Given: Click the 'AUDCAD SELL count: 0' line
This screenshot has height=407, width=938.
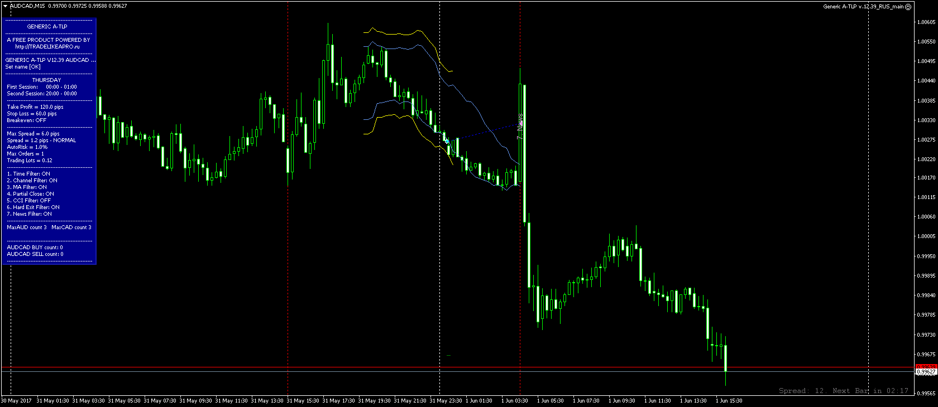Looking at the screenshot, I should pos(35,254).
